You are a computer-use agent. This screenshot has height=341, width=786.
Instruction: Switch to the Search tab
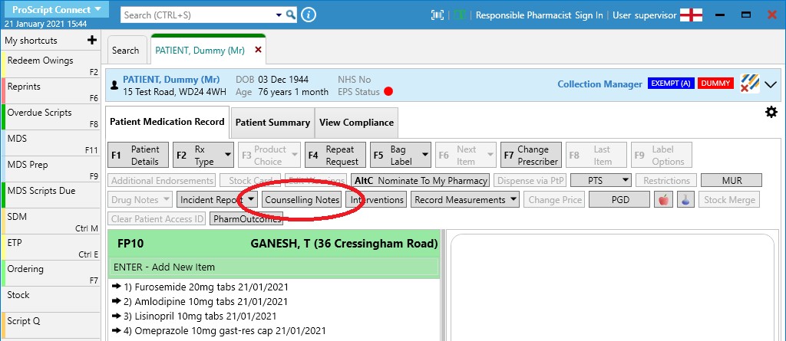[125, 50]
